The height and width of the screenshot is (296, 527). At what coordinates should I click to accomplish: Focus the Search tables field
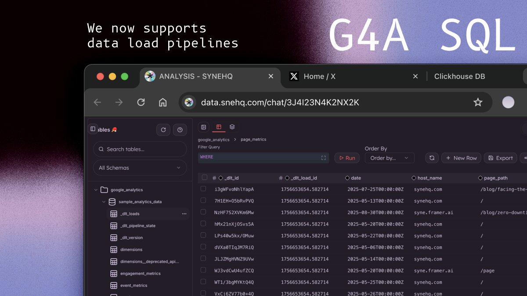[140, 149]
